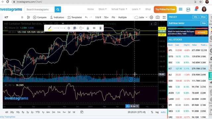The width and height of the screenshot is (212, 119).
Task: Reload the browser page
Action: [x=8, y=2]
